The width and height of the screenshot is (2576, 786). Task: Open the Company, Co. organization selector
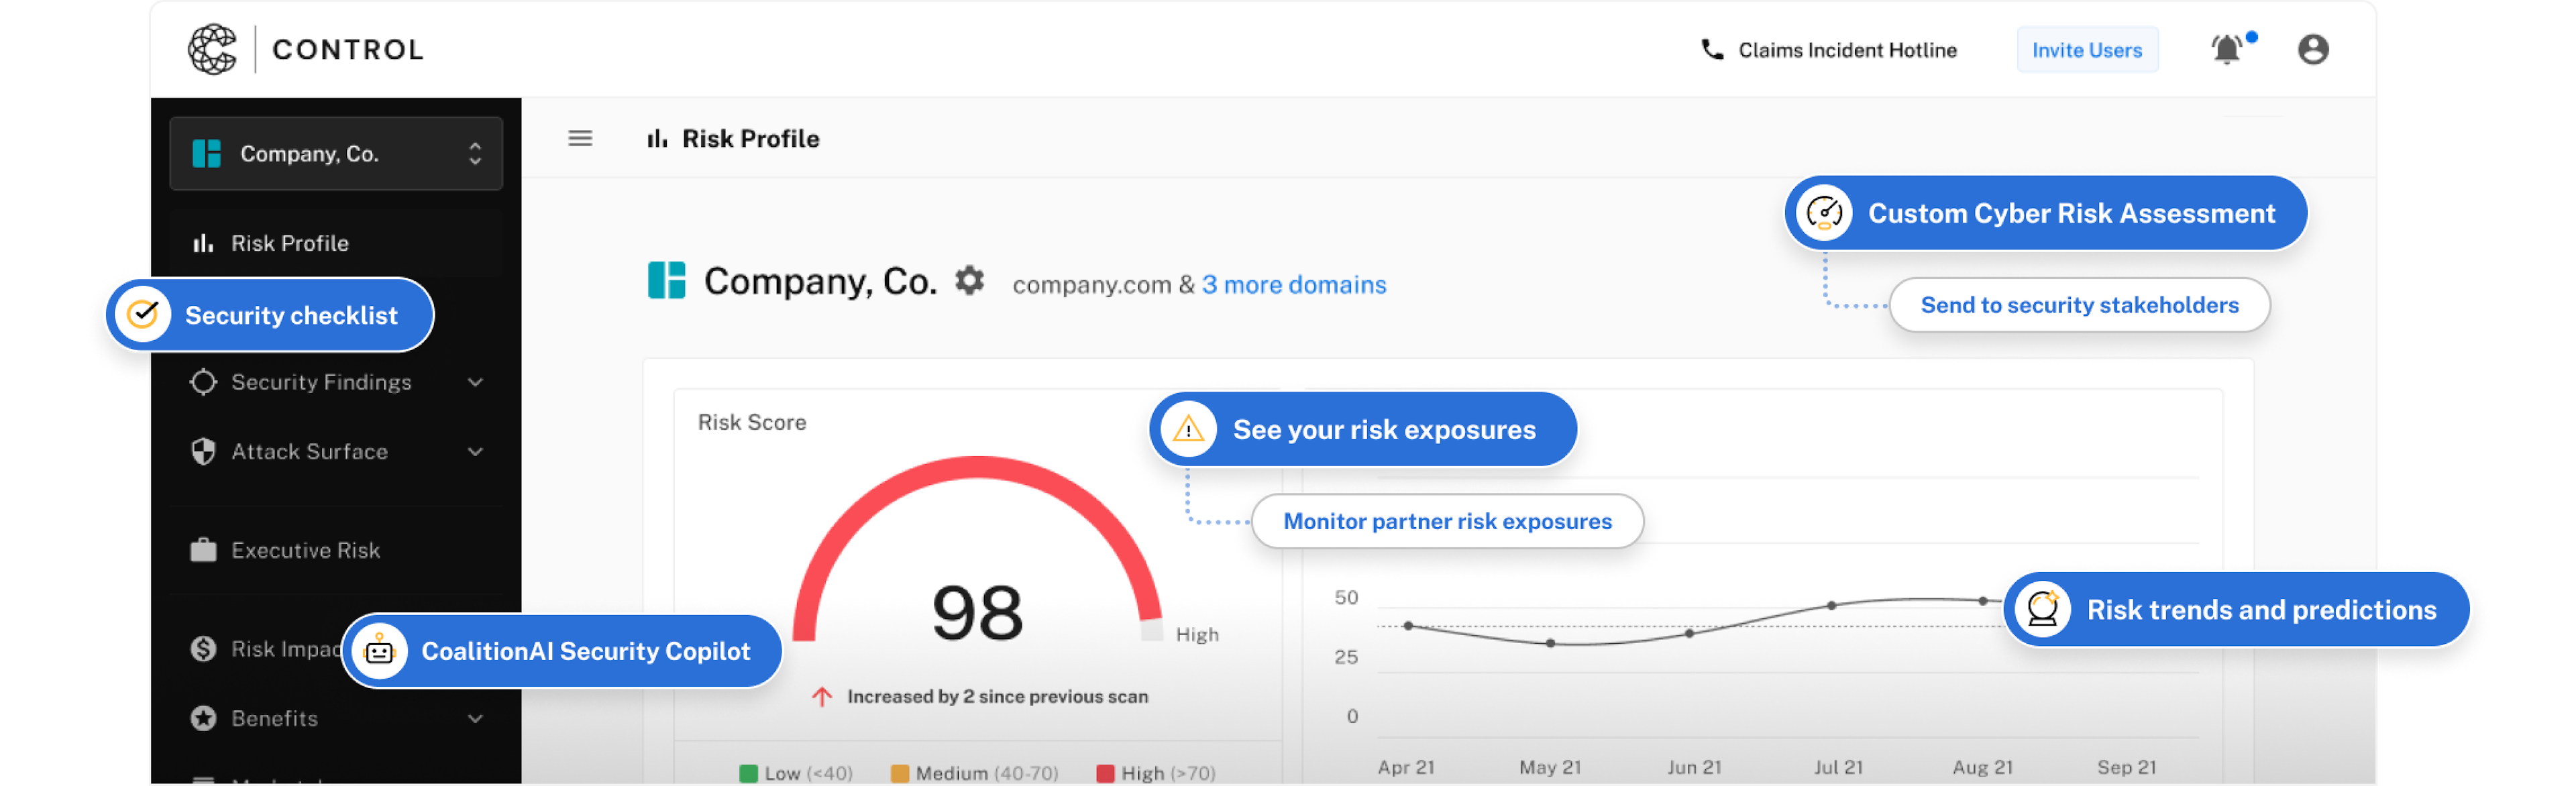[336, 154]
